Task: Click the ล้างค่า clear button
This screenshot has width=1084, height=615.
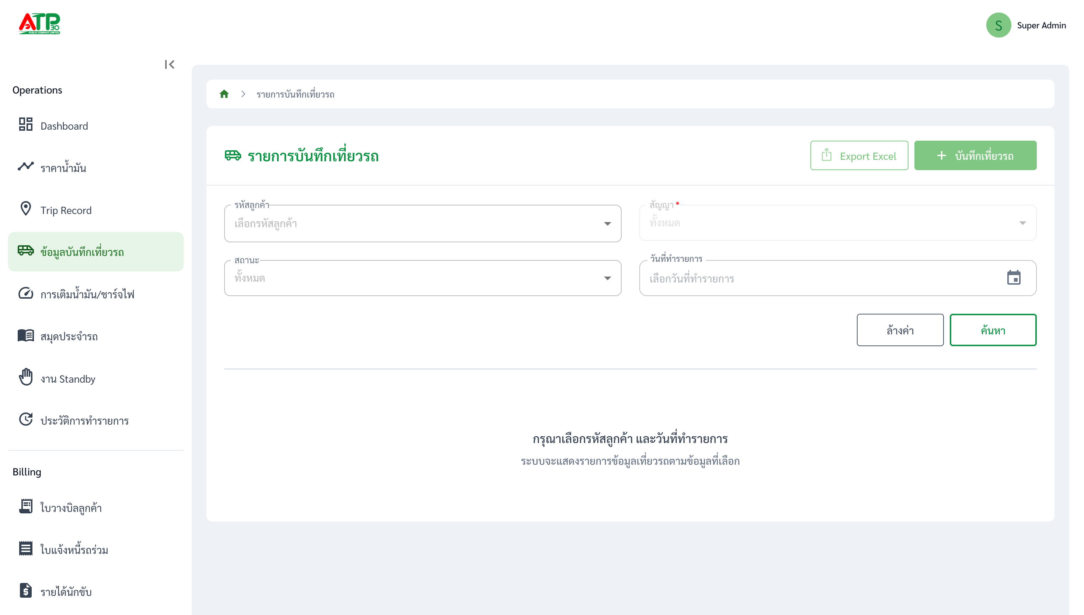Action: point(900,330)
